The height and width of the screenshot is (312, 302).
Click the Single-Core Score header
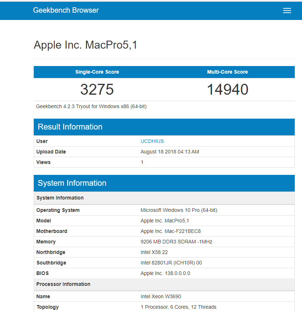pos(97,72)
